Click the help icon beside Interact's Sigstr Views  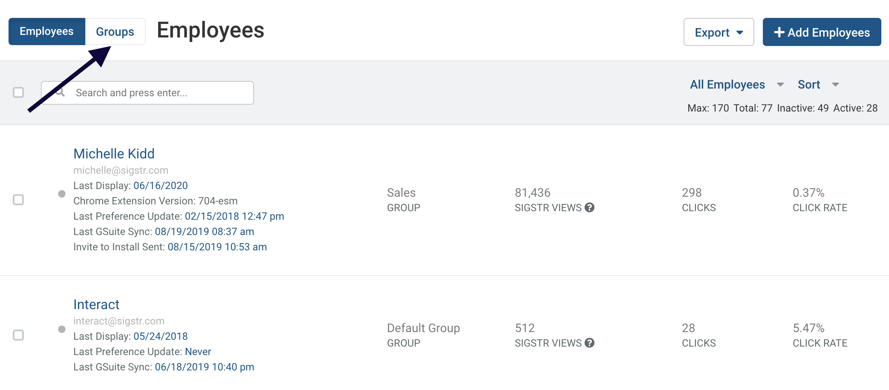(x=589, y=343)
